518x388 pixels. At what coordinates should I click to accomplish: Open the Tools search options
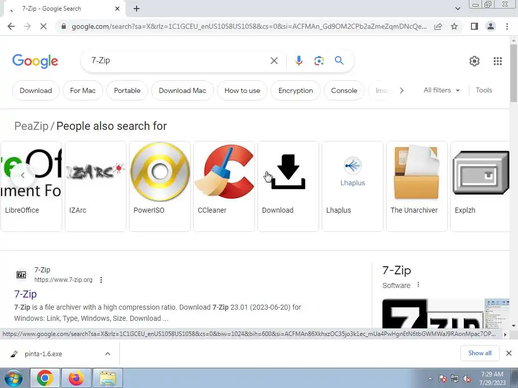(x=484, y=90)
